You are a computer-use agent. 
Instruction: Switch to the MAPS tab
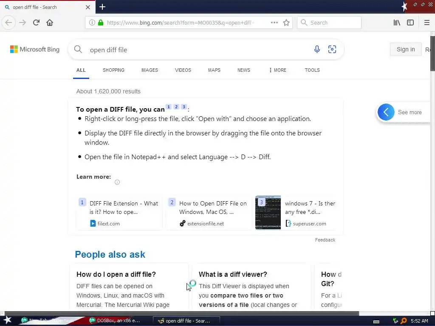[214, 70]
